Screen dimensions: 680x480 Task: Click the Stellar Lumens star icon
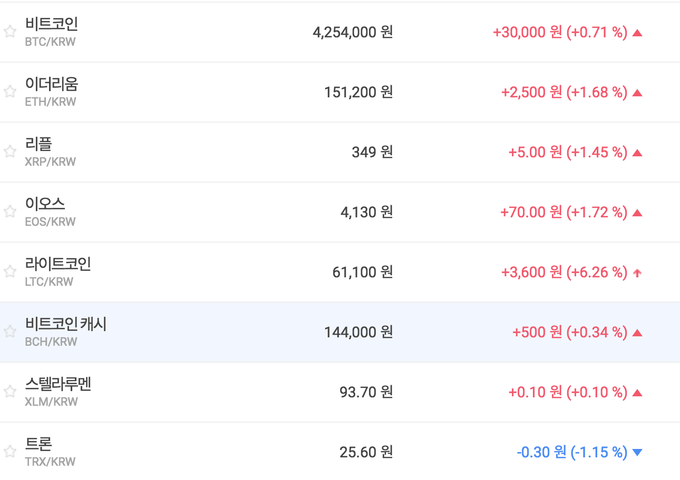[x=9, y=392]
